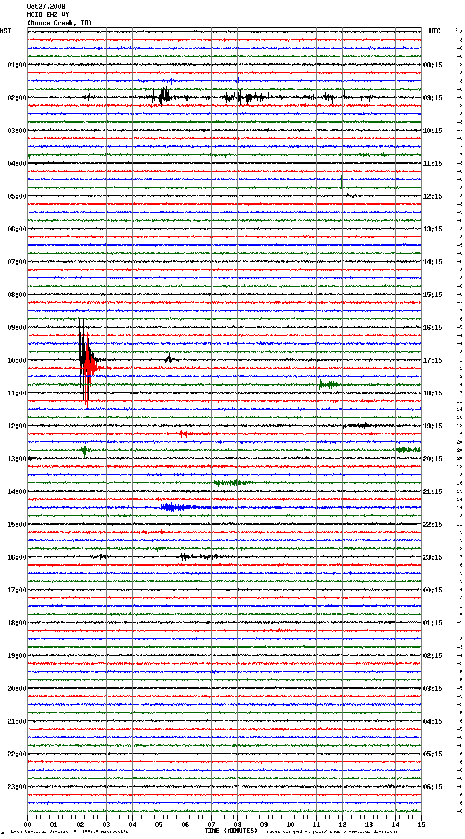Click the '16:15' UTC time label
This screenshot has width=465, height=839.
tap(433, 328)
